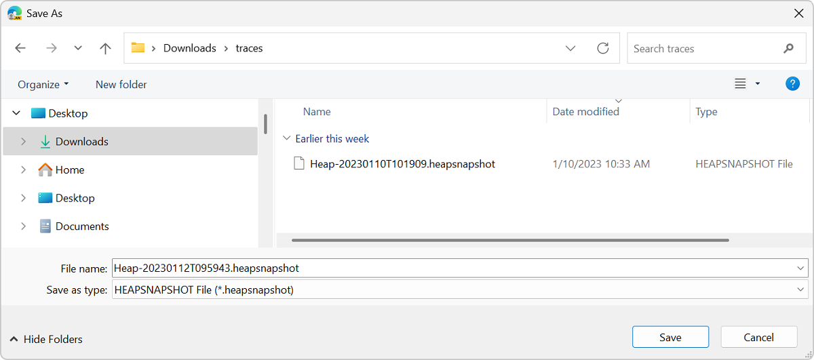Refresh the traces folder view
814x360 pixels.
pyautogui.click(x=603, y=48)
